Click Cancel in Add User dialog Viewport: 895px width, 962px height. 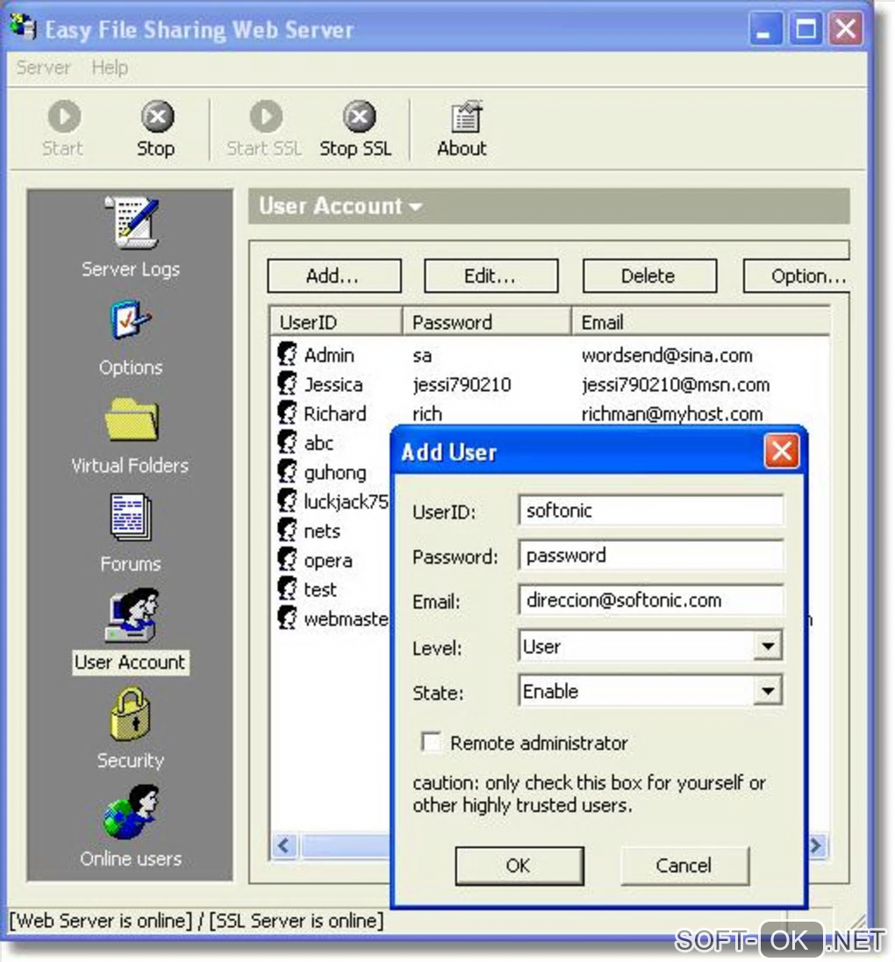684,866
